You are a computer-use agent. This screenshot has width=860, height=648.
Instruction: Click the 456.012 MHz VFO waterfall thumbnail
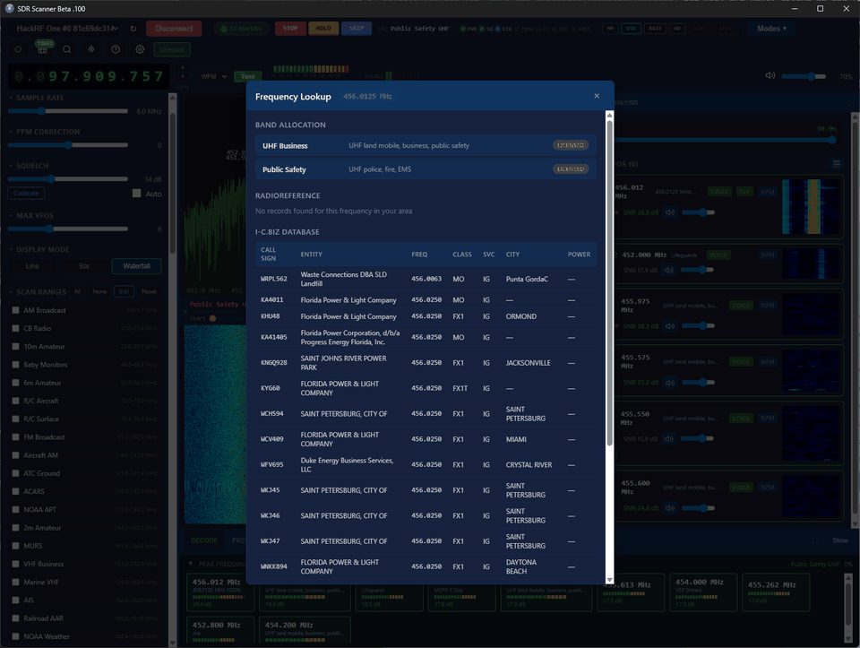pyautogui.click(x=811, y=206)
